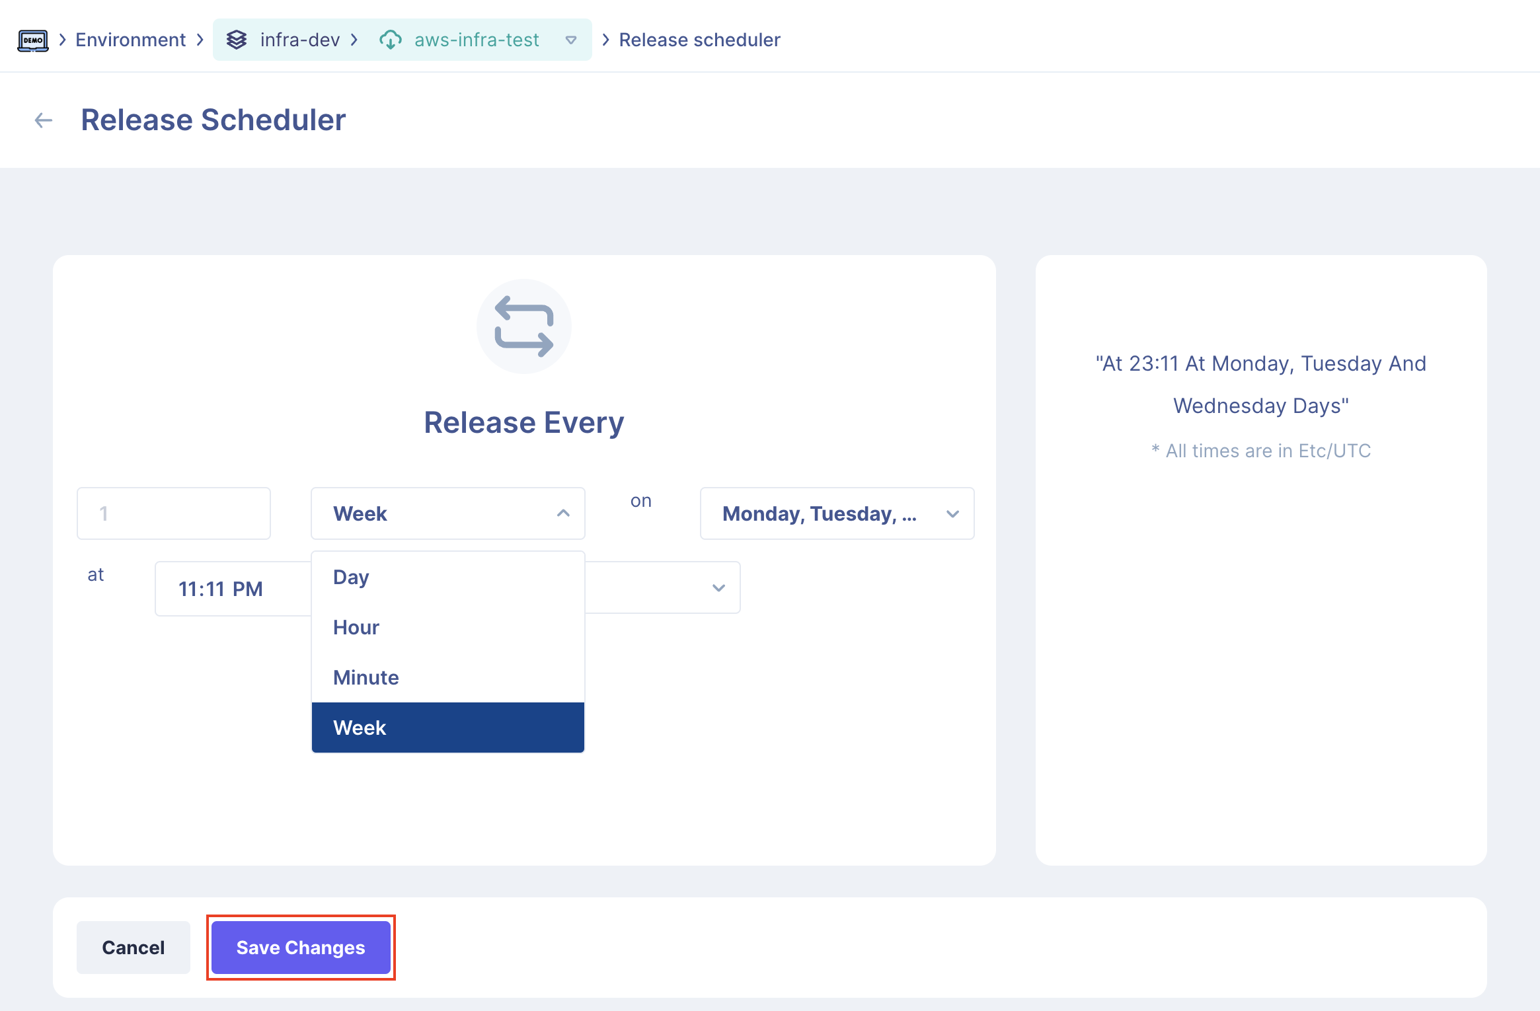Screen dimensions: 1540x1011
Task: Go to infra-dev breadcrumb
Action: point(299,40)
